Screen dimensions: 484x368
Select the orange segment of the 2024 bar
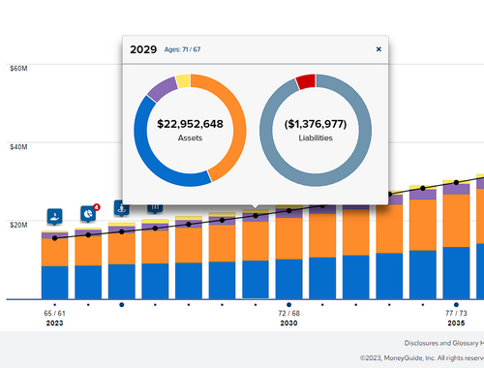88,252
